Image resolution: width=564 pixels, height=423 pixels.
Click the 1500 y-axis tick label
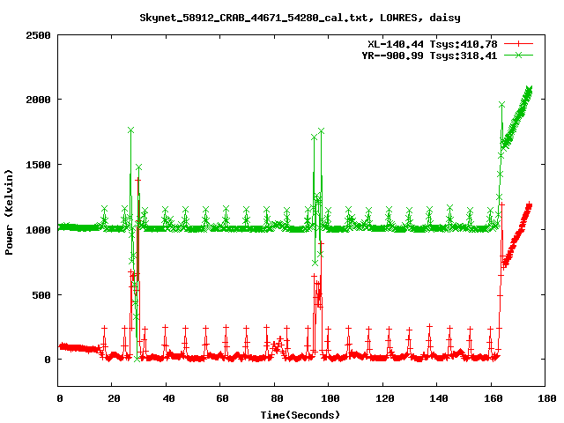pos(38,165)
